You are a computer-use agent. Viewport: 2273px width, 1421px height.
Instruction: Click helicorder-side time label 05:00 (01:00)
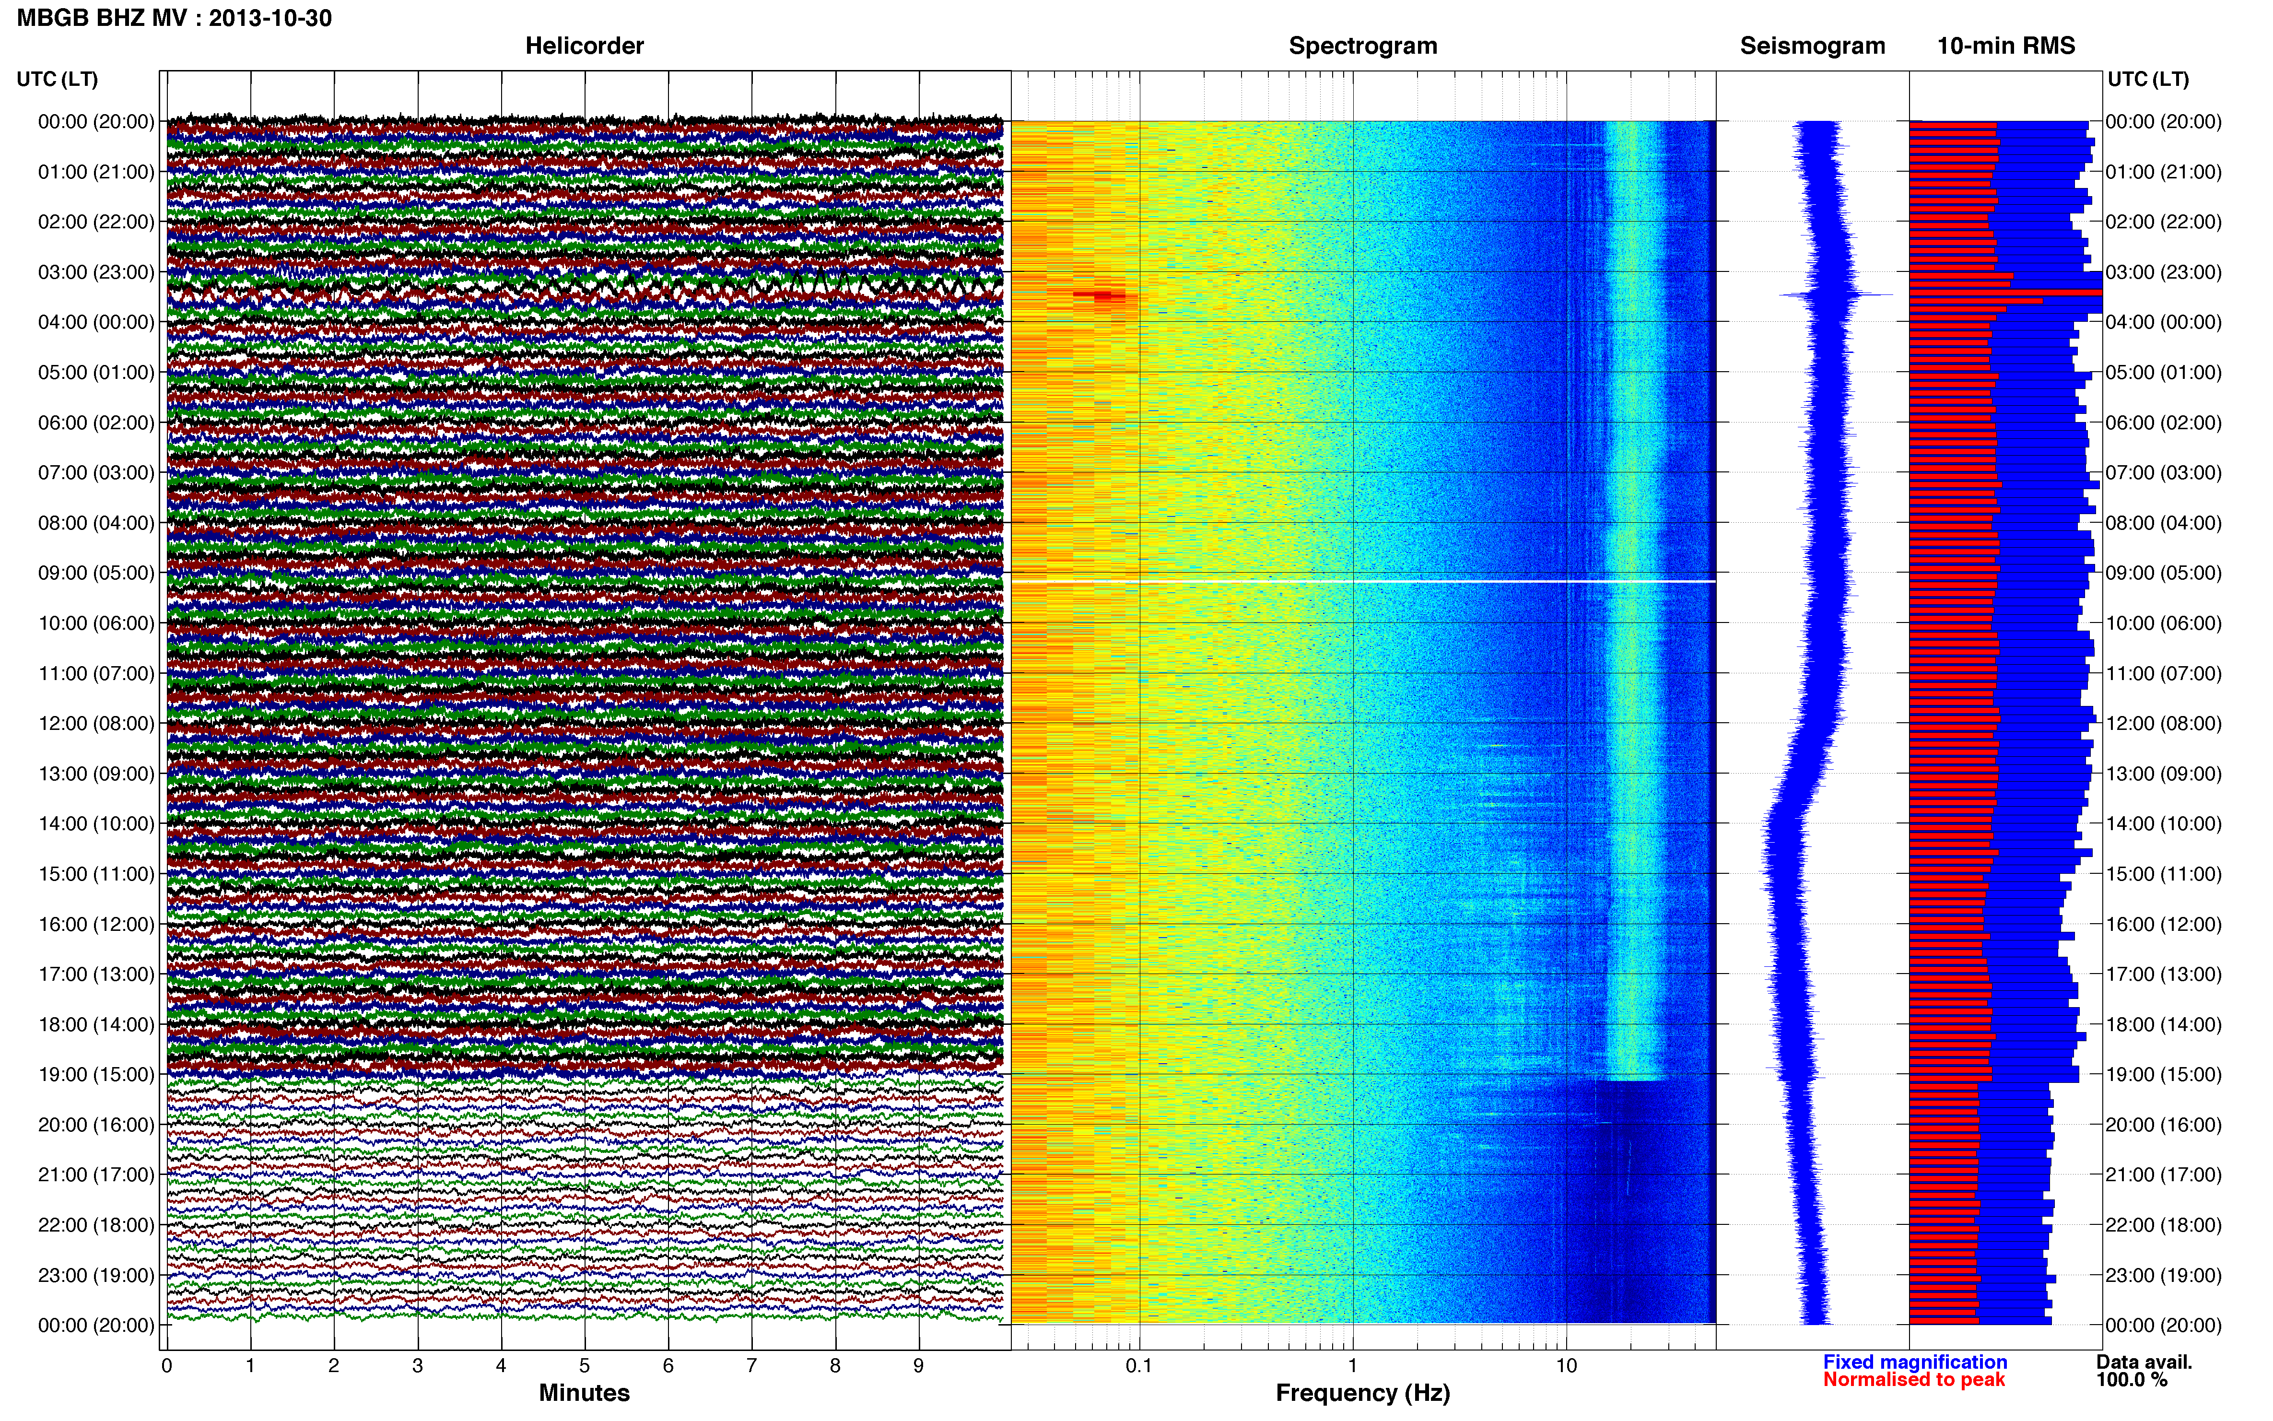coord(96,372)
